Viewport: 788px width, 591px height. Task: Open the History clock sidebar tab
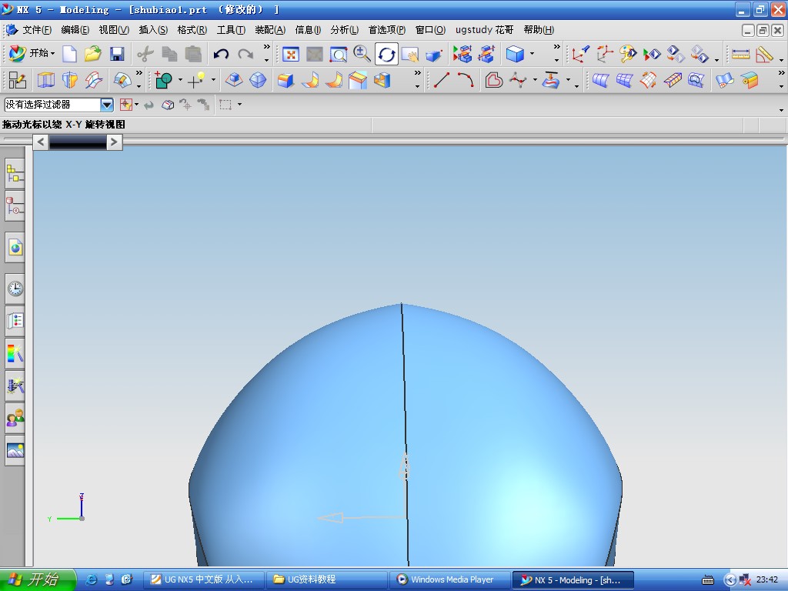tap(15, 289)
